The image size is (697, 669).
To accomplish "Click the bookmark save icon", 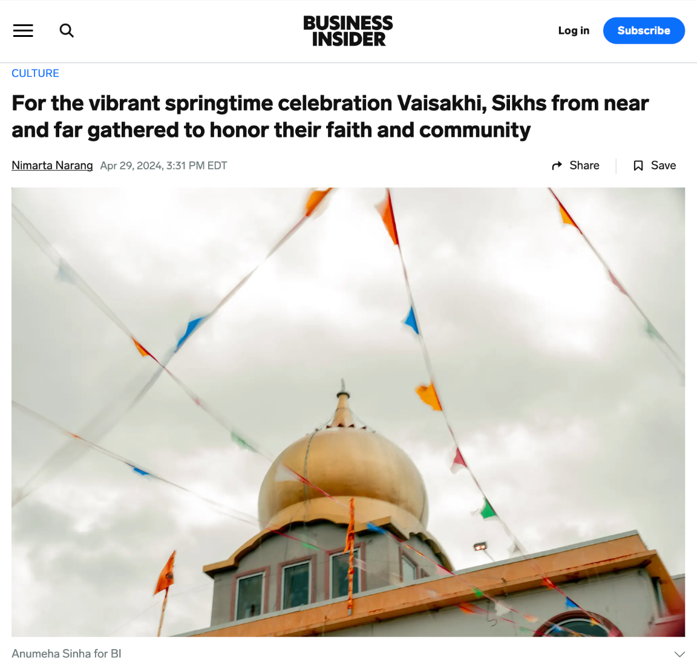I will coord(638,166).
